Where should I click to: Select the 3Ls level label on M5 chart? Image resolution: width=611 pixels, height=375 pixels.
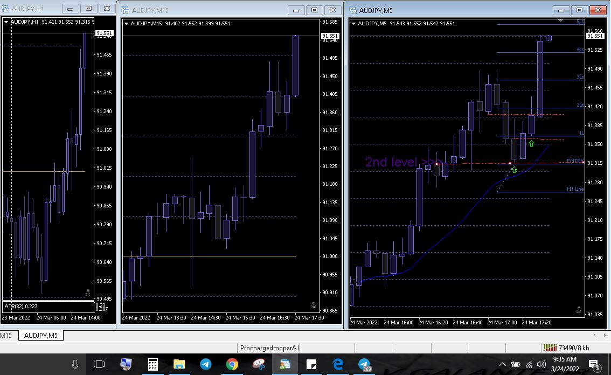pyautogui.click(x=580, y=77)
